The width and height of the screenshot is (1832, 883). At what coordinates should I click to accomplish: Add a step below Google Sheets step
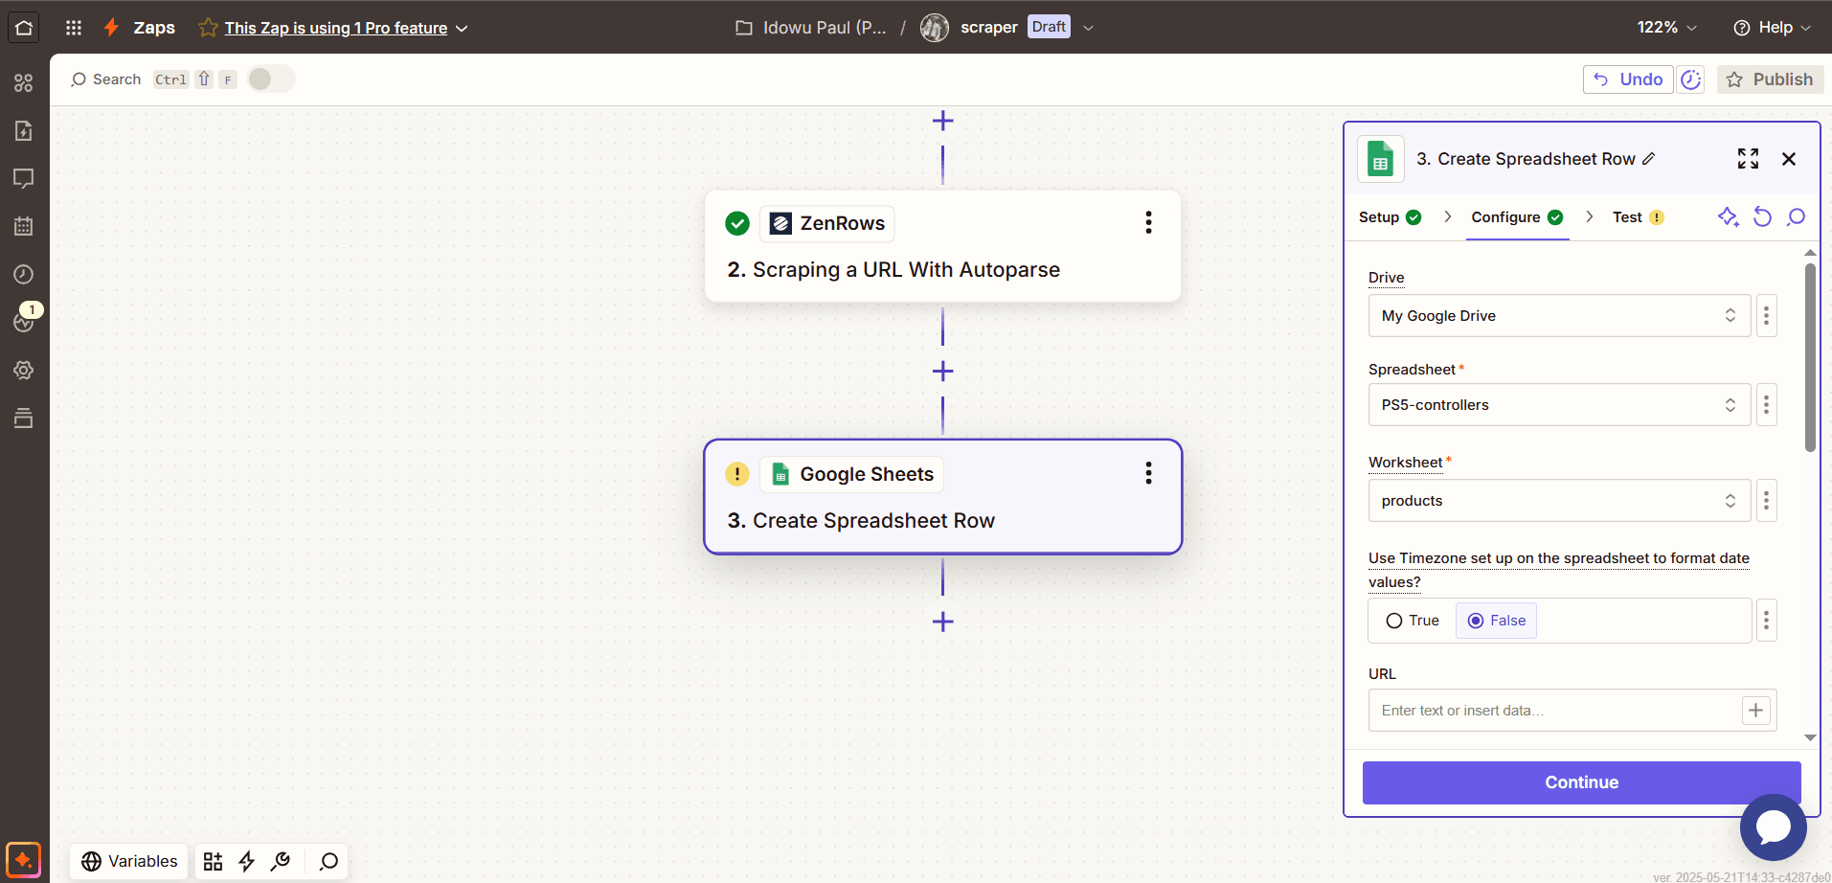(x=942, y=622)
